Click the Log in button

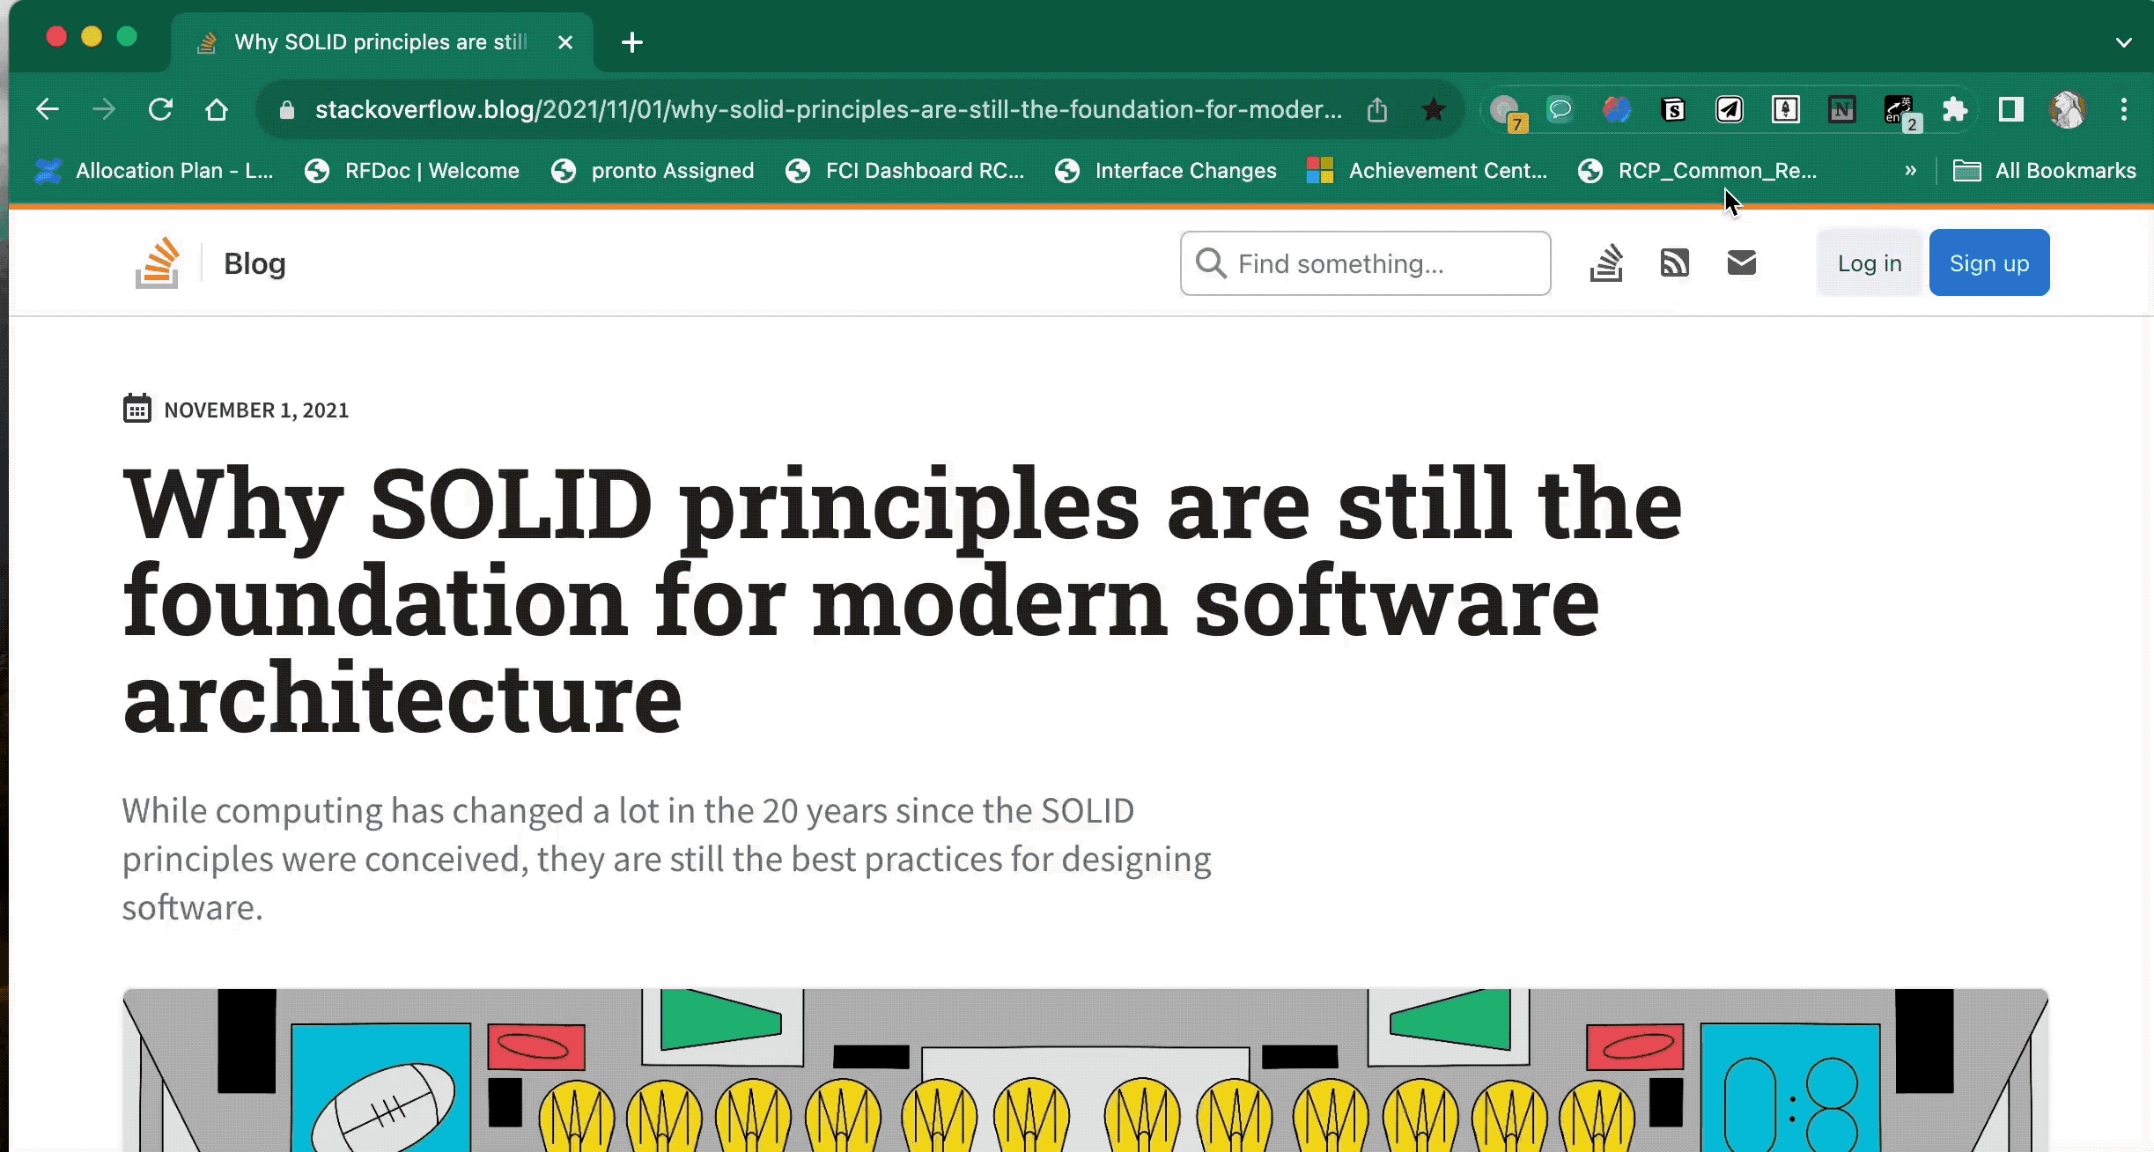tap(1869, 263)
